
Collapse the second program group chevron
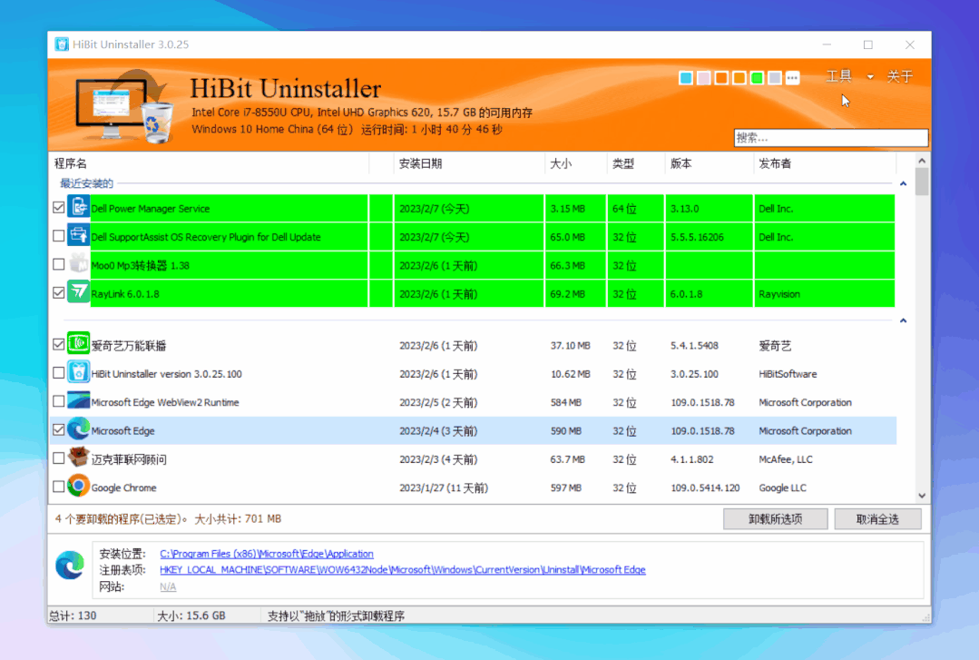pos(903,320)
